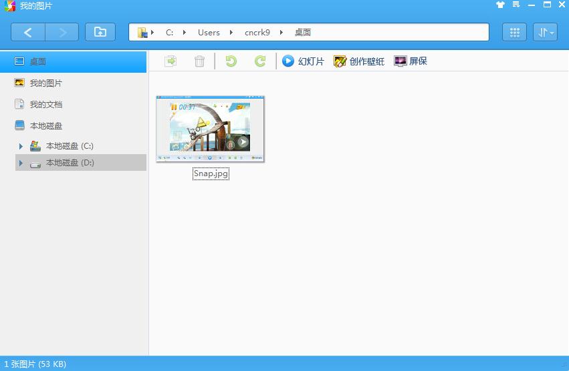Image resolution: width=569 pixels, height=371 pixels.
Task: Click the export/send image toolbar icon
Action: point(170,61)
